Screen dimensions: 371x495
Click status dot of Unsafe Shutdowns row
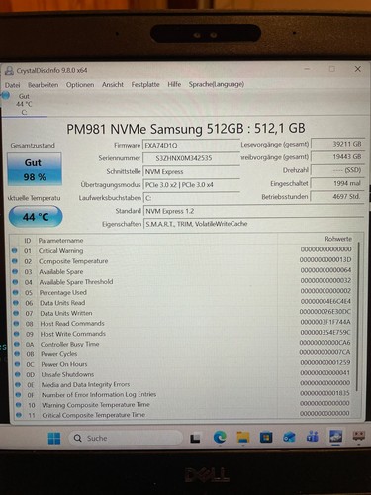[18, 374]
